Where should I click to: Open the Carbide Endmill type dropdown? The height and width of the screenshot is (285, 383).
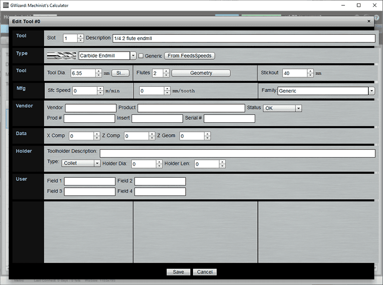133,55
